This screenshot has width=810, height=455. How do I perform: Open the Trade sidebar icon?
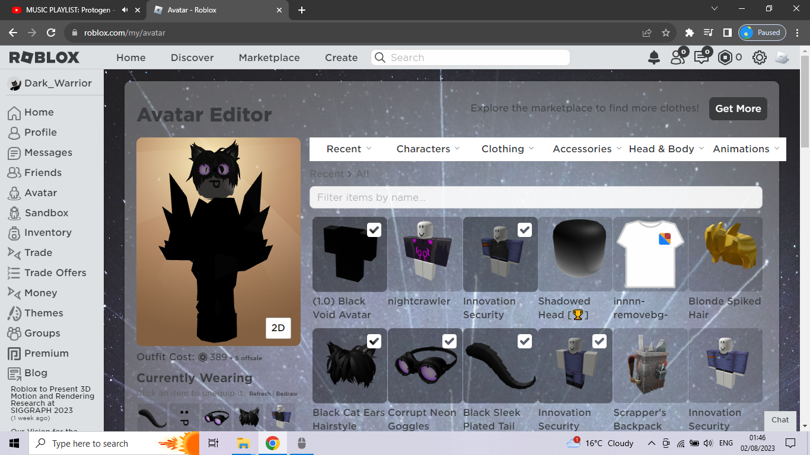(14, 253)
